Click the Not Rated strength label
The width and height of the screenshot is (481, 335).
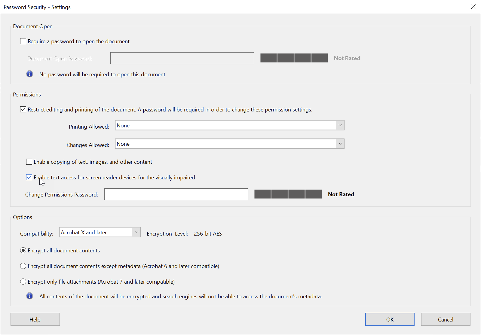(x=341, y=194)
